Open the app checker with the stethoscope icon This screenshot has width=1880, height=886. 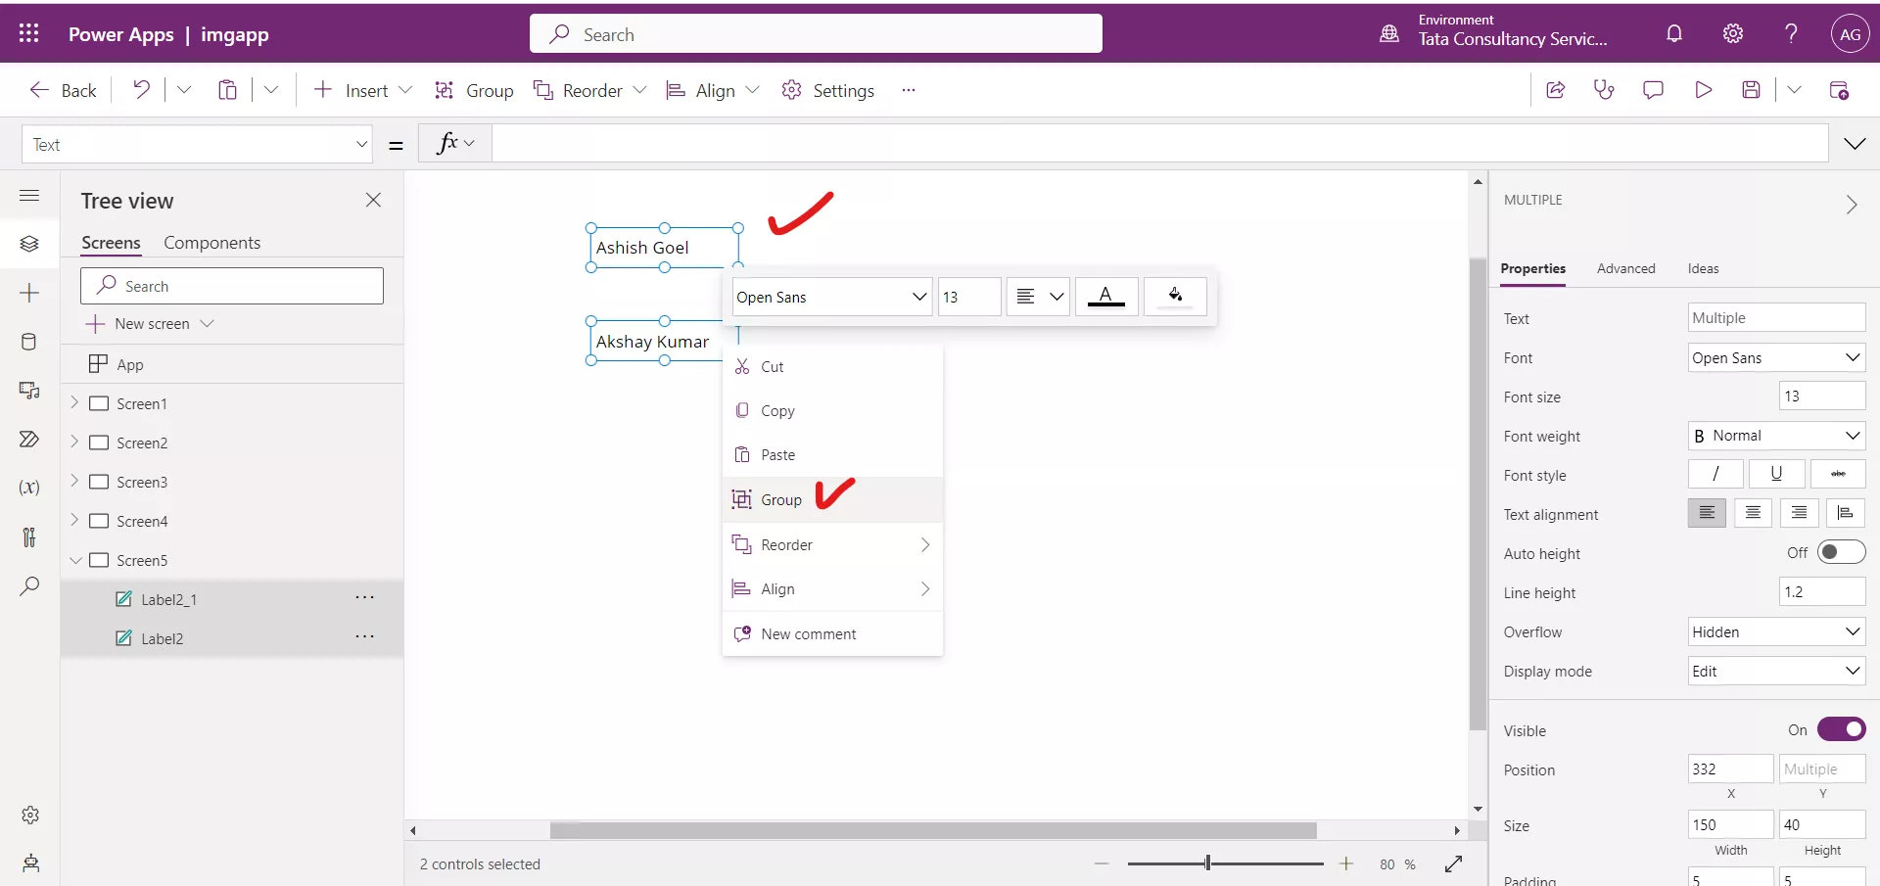[1604, 90]
